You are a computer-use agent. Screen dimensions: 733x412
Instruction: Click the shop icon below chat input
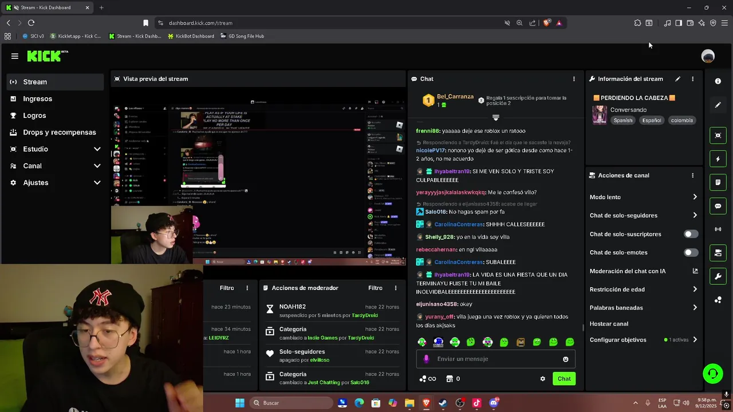coord(450,379)
